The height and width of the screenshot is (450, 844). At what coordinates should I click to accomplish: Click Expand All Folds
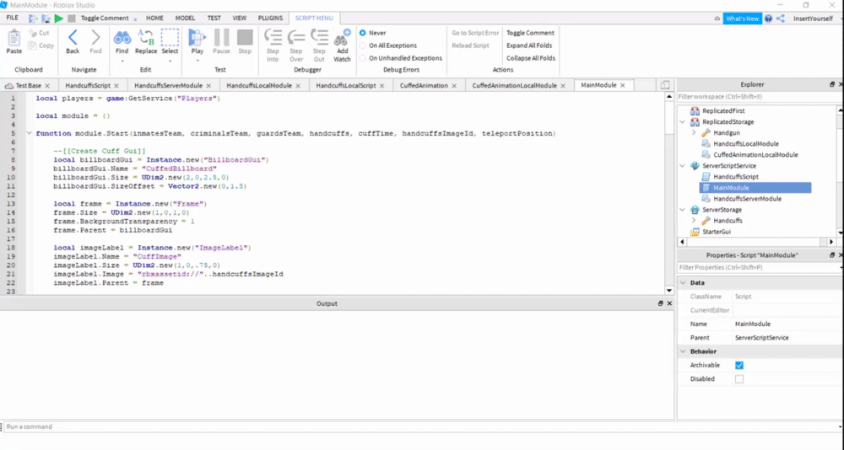coord(529,46)
